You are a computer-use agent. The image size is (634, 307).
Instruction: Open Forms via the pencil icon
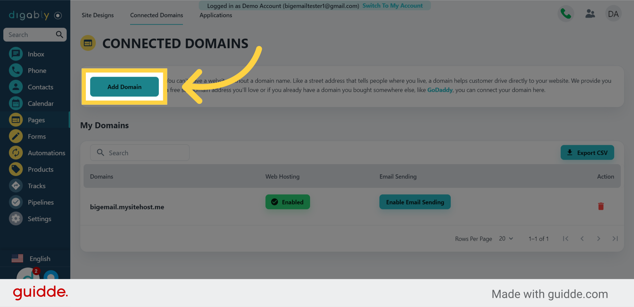(16, 136)
